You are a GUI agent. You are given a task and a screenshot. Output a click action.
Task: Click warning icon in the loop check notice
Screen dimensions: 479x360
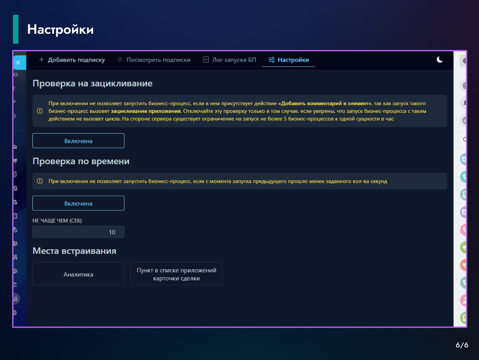(x=40, y=111)
